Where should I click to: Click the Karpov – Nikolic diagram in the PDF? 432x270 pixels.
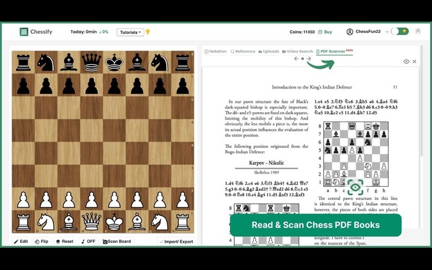(267, 225)
